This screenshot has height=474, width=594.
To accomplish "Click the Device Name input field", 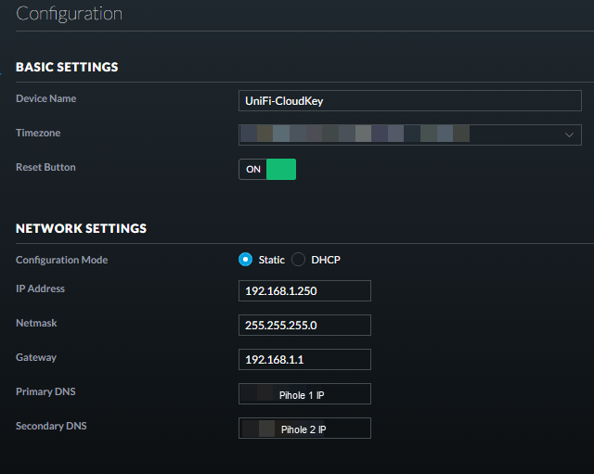I will [x=410, y=101].
